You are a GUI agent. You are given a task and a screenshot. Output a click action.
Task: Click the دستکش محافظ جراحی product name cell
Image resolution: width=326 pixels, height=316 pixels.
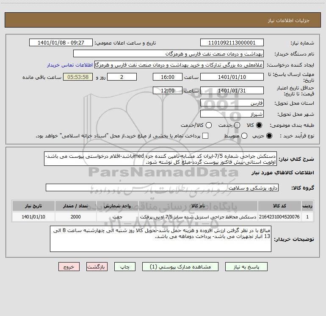pyautogui.click(x=198, y=217)
